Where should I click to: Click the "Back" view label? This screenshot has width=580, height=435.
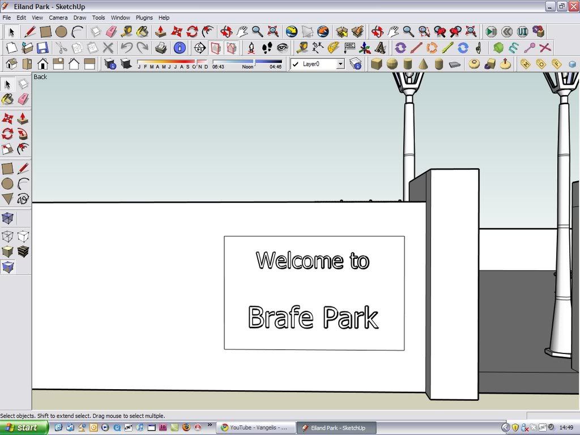tap(40, 77)
